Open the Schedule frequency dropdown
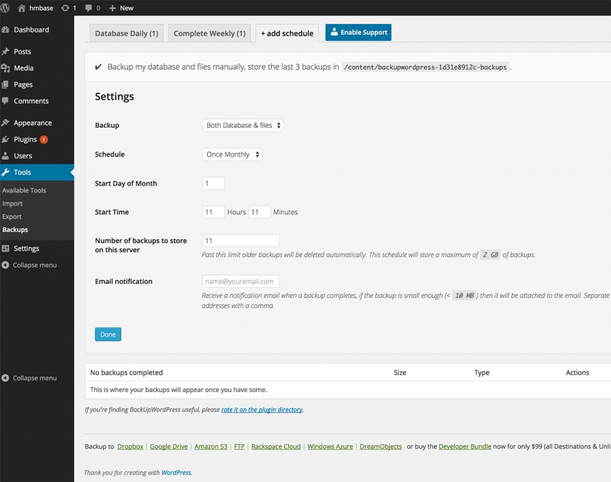 tap(232, 154)
